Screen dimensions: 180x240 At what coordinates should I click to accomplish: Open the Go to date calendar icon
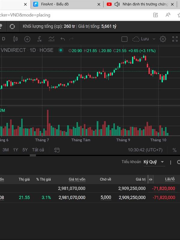[x=57, y=150]
